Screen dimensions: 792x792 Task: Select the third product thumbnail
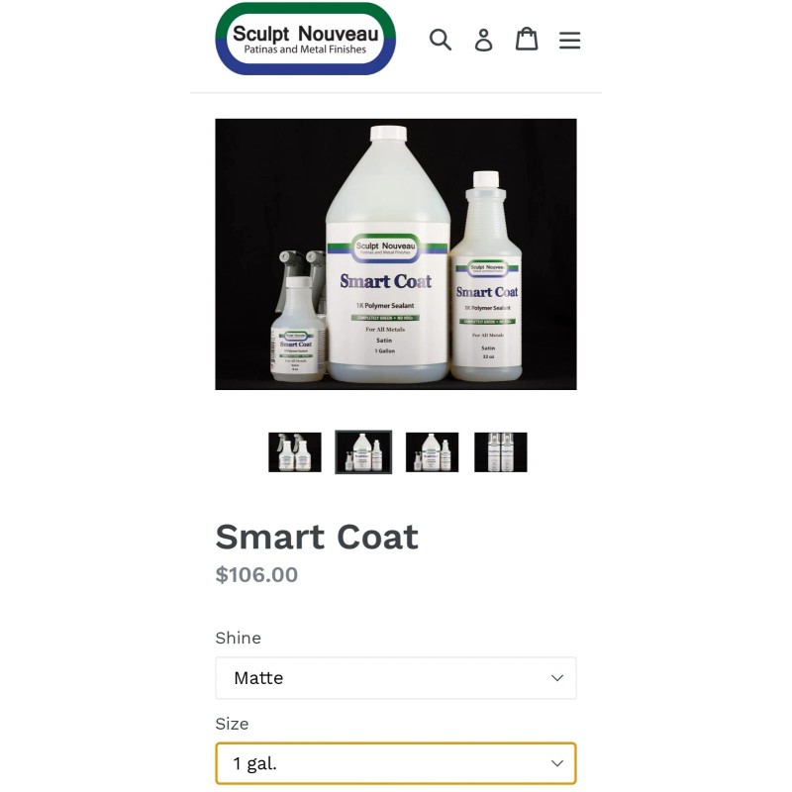433,452
